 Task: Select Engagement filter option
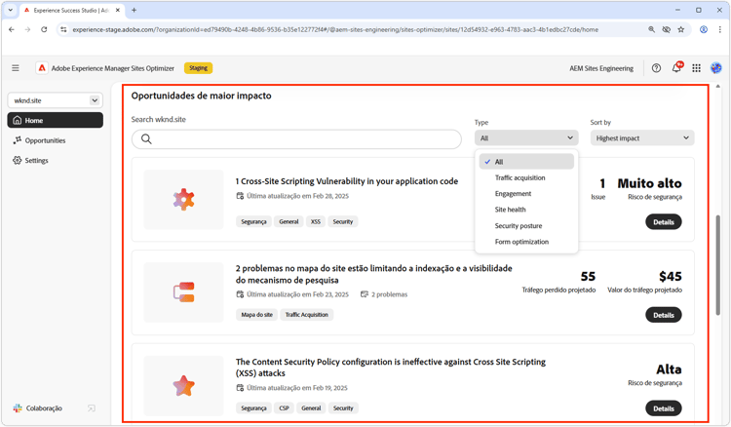coord(526,193)
